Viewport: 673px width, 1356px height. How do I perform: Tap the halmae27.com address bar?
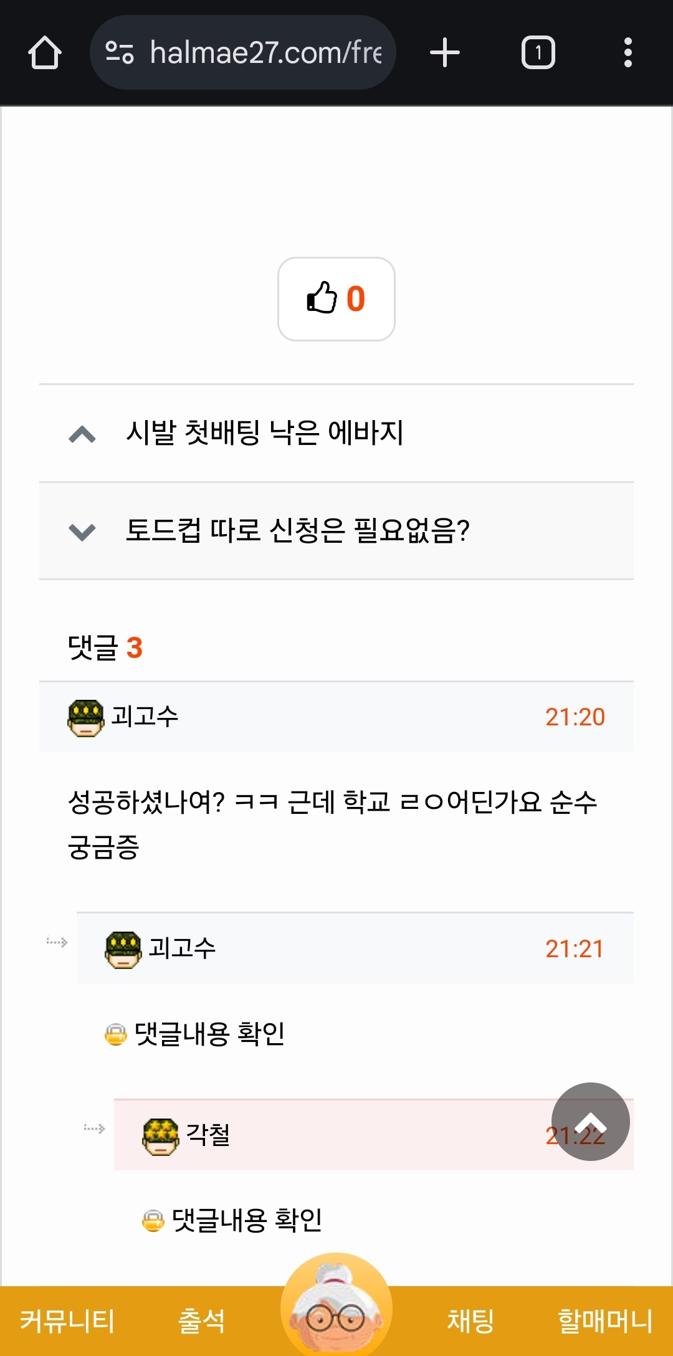click(265, 52)
